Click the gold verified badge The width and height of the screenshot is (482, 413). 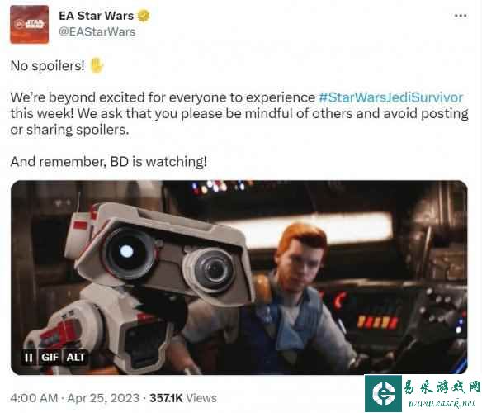tap(144, 16)
